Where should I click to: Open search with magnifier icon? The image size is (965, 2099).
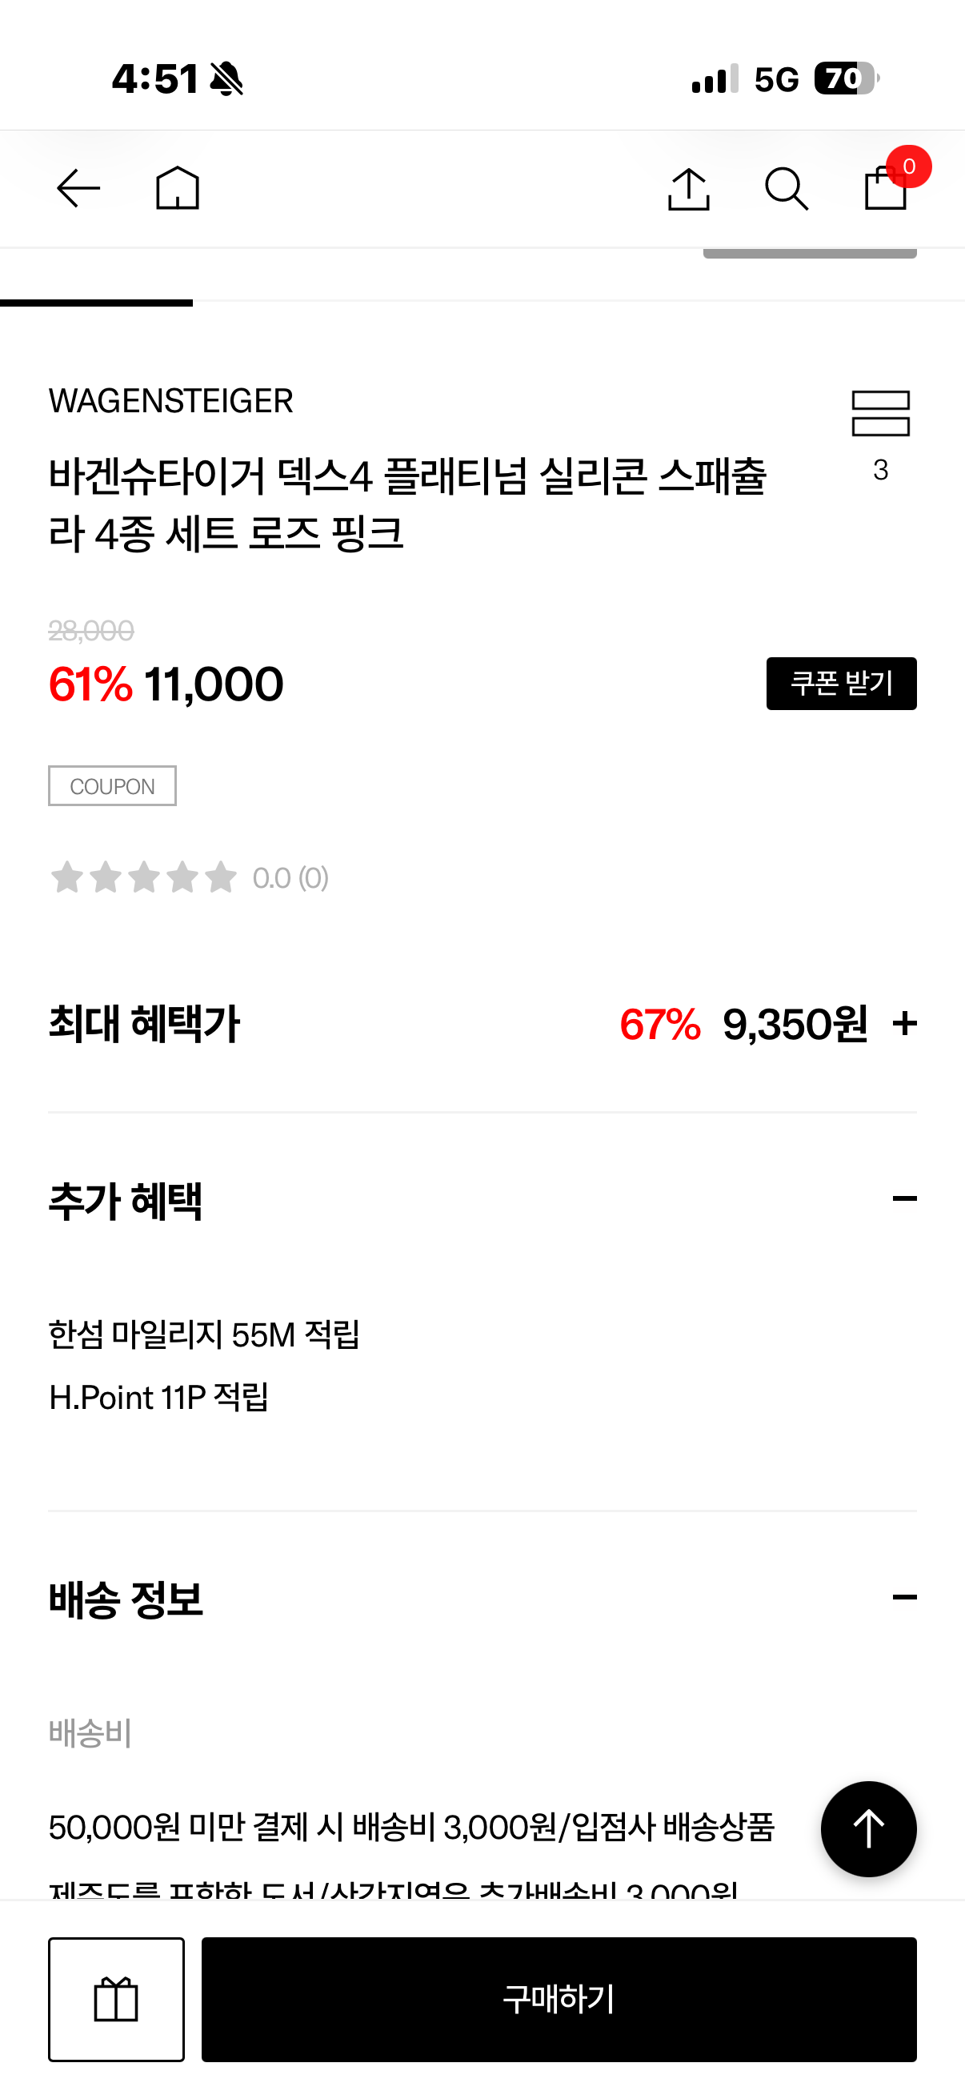(787, 189)
